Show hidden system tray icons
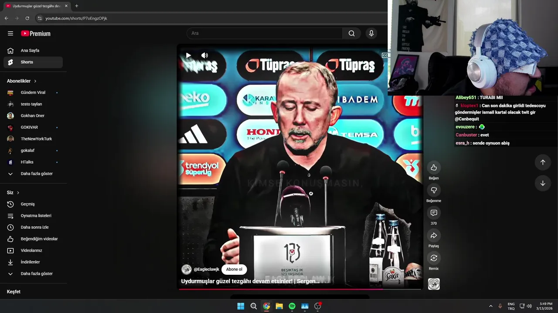Image resolution: width=558 pixels, height=313 pixels. 490,306
